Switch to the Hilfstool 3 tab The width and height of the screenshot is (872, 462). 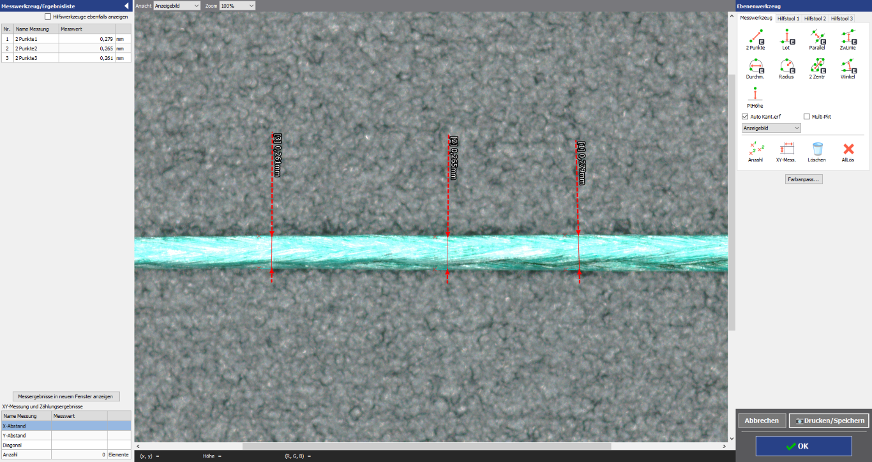click(x=841, y=19)
